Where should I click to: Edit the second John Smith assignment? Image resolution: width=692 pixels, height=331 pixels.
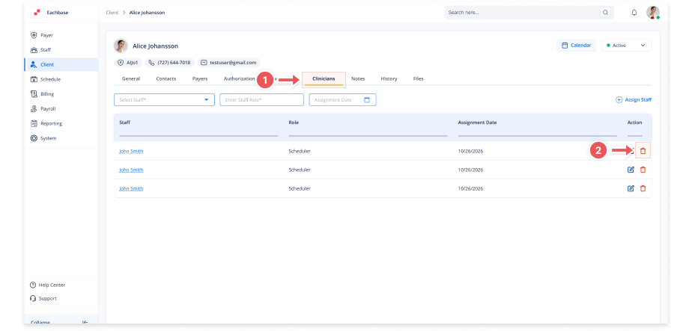tap(631, 170)
